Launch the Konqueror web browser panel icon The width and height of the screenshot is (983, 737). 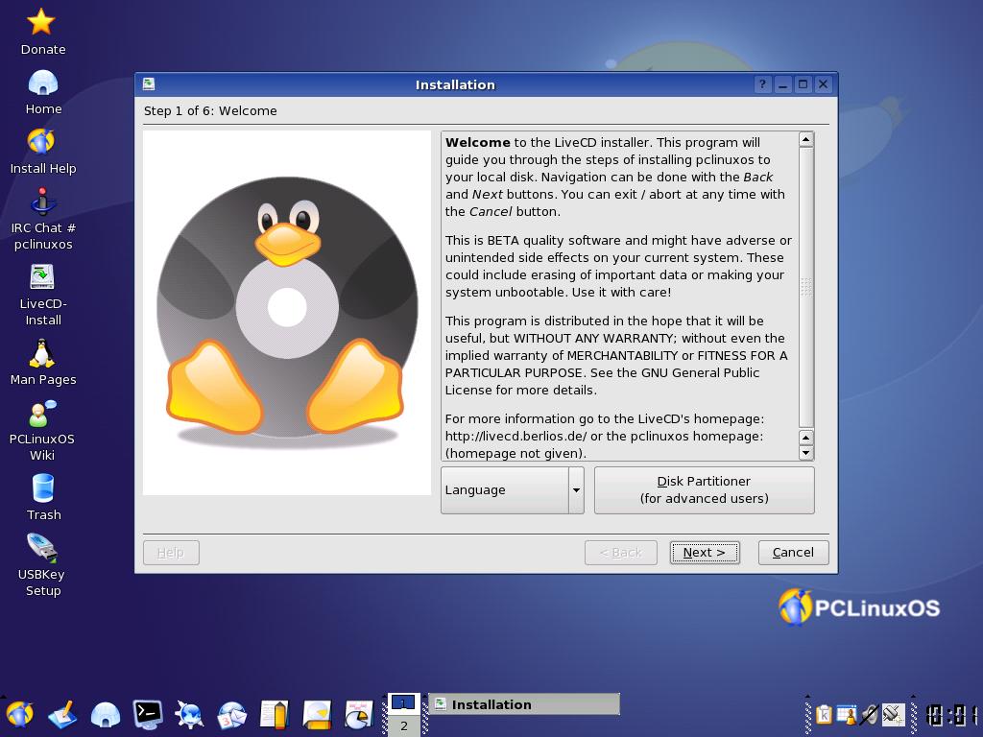(x=189, y=714)
